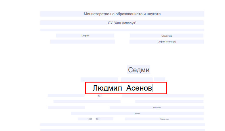Click the "Дневна" field
Viewport: 225px width, 131px height.
tap(138, 113)
